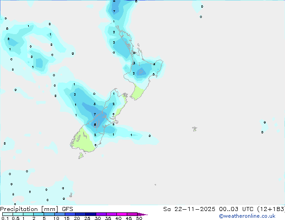This screenshot has height=220, width=285.
Task: Select the 30–35 mm purple legend swatch
Action: [x=101, y=214]
